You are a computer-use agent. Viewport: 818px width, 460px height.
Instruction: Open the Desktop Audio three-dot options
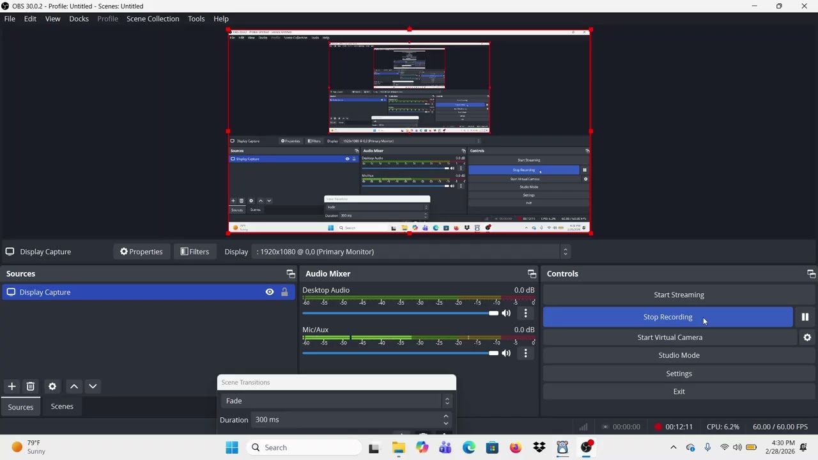tap(525, 313)
